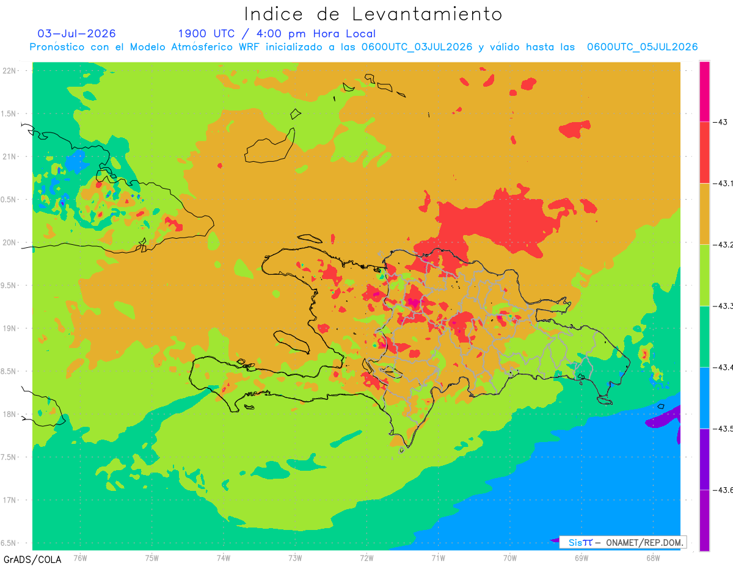Viewport: 733px width, 566px height.
Task: Click the light blue legend color band
Action: tap(704, 398)
